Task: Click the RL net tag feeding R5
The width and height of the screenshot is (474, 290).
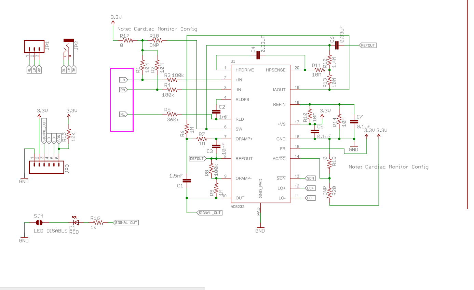Action: (123, 114)
